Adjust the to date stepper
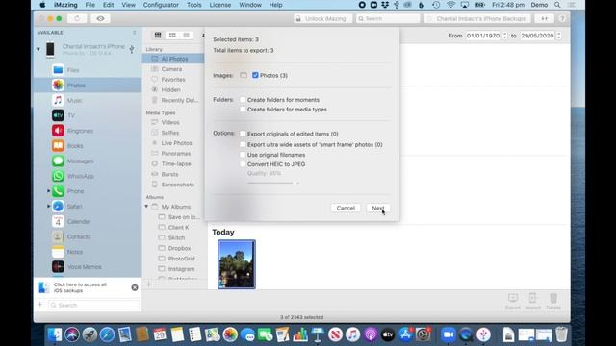 (558, 36)
